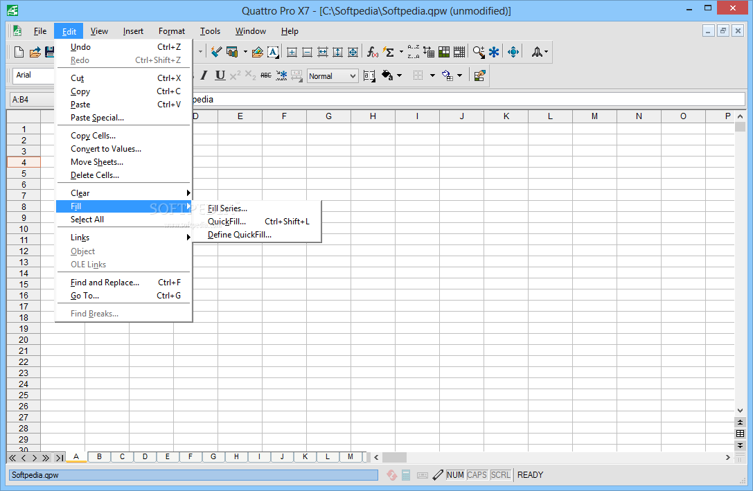Click vertical scrollbar down arrow

coord(740,411)
